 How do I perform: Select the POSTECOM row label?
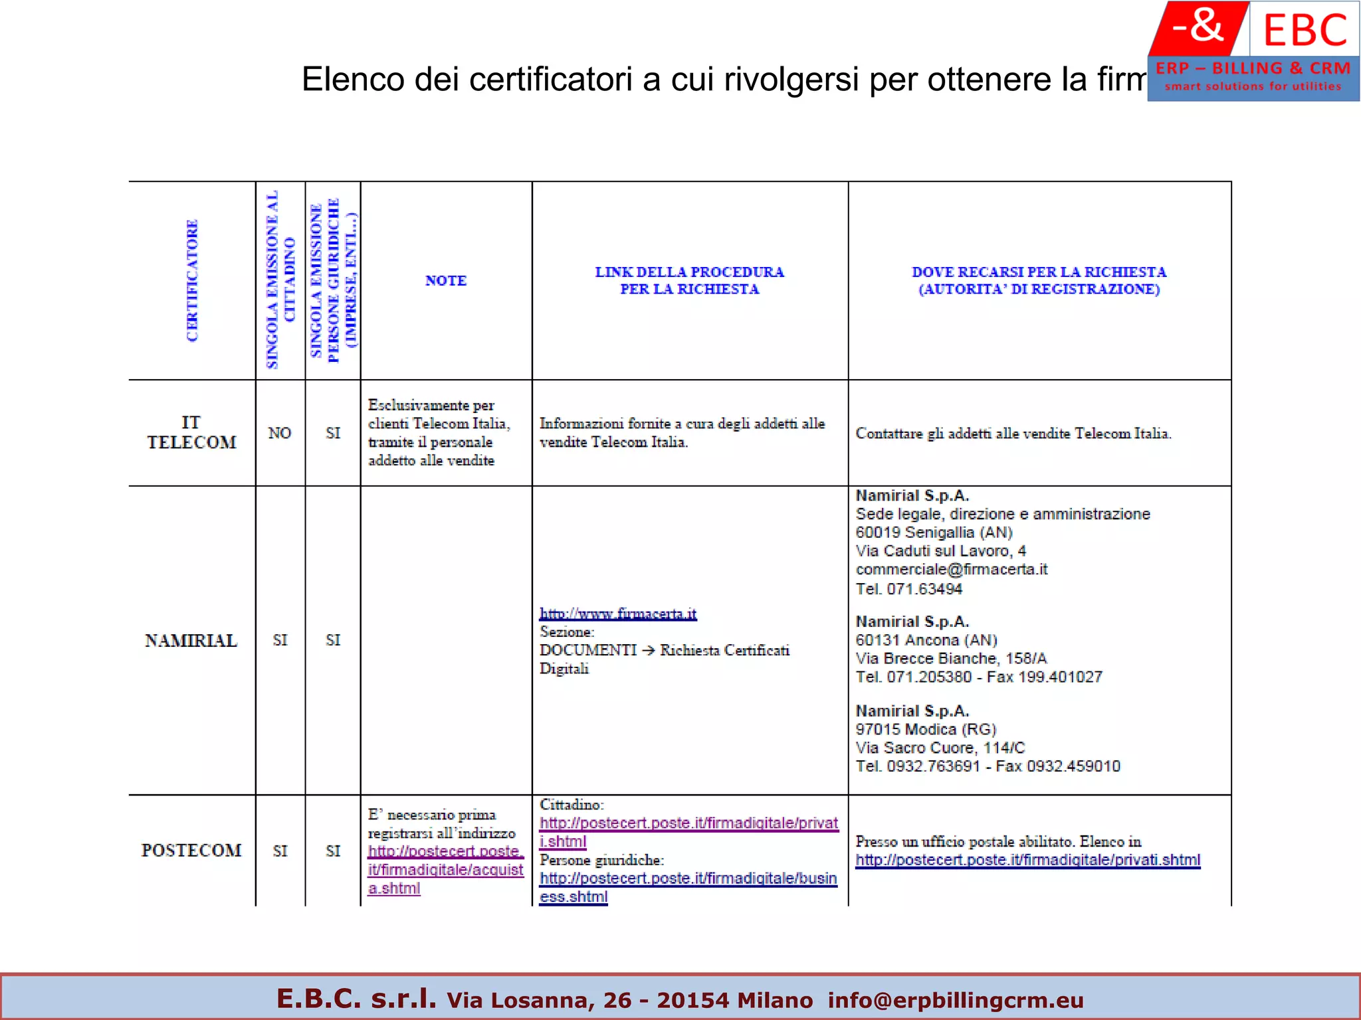191,851
